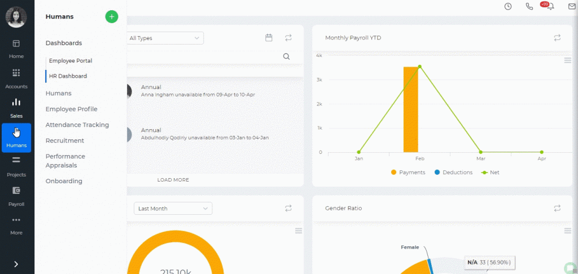Open the phone calls icon
This screenshot has height=274, width=578.
coord(529,6)
